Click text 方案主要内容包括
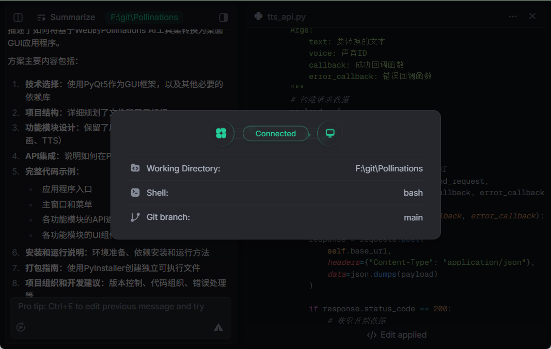This screenshot has width=551, height=349. (x=43, y=61)
